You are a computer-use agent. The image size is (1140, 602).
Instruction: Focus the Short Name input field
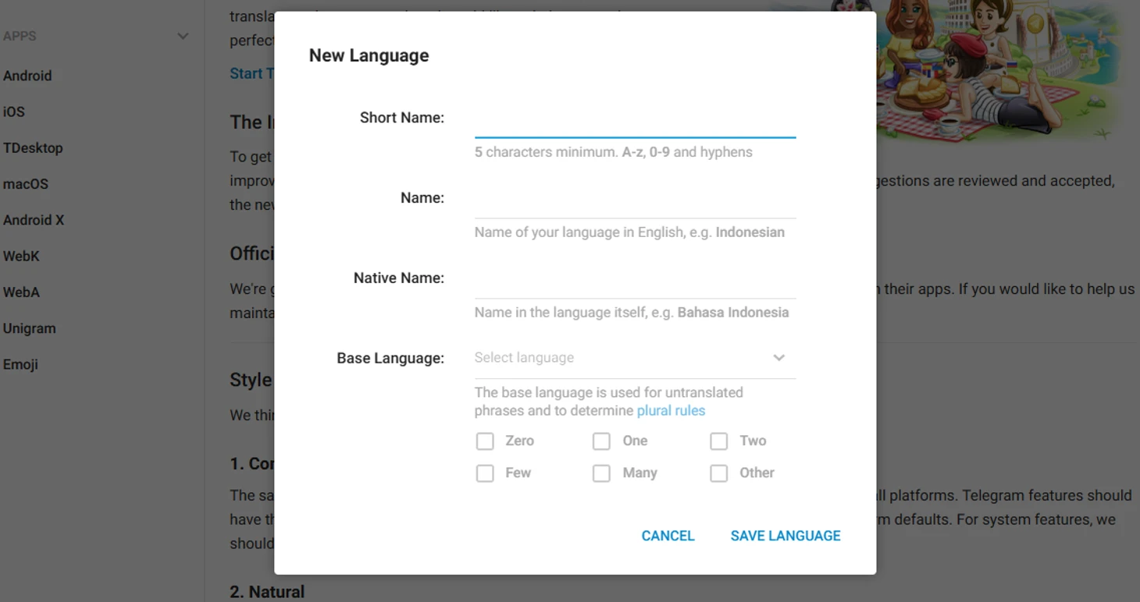click(635, 119)
